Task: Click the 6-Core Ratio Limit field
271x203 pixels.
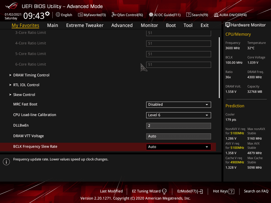Action: coord(179,65)
